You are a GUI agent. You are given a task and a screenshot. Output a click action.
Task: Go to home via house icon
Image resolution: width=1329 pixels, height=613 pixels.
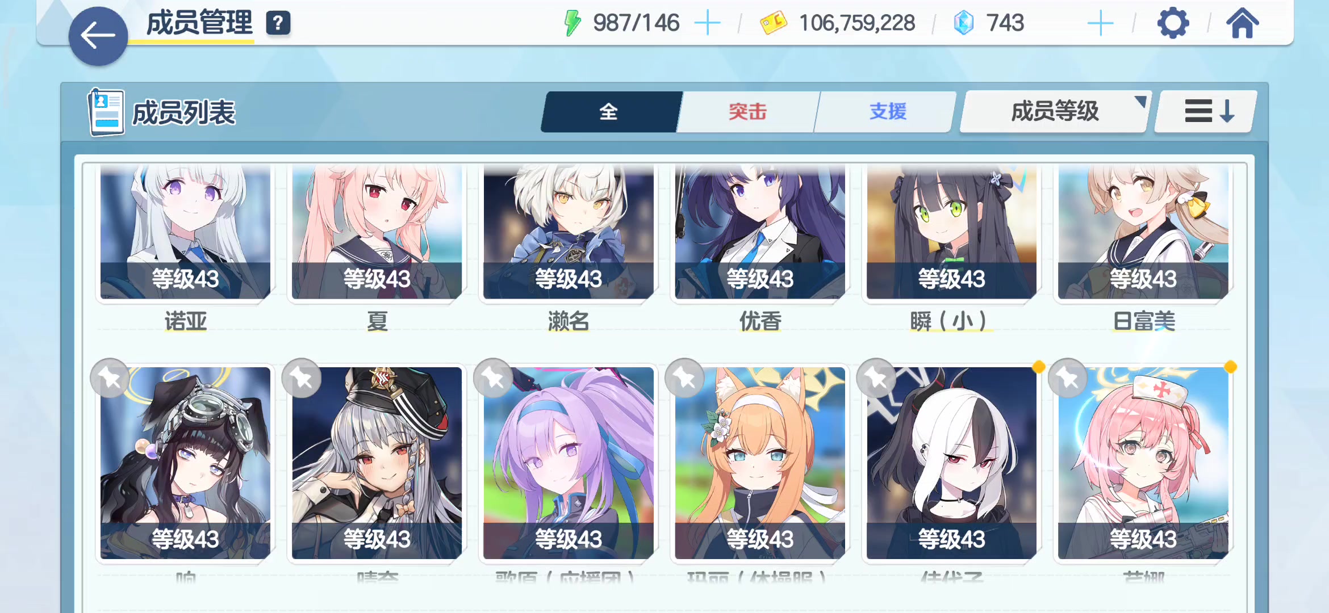1242,23
